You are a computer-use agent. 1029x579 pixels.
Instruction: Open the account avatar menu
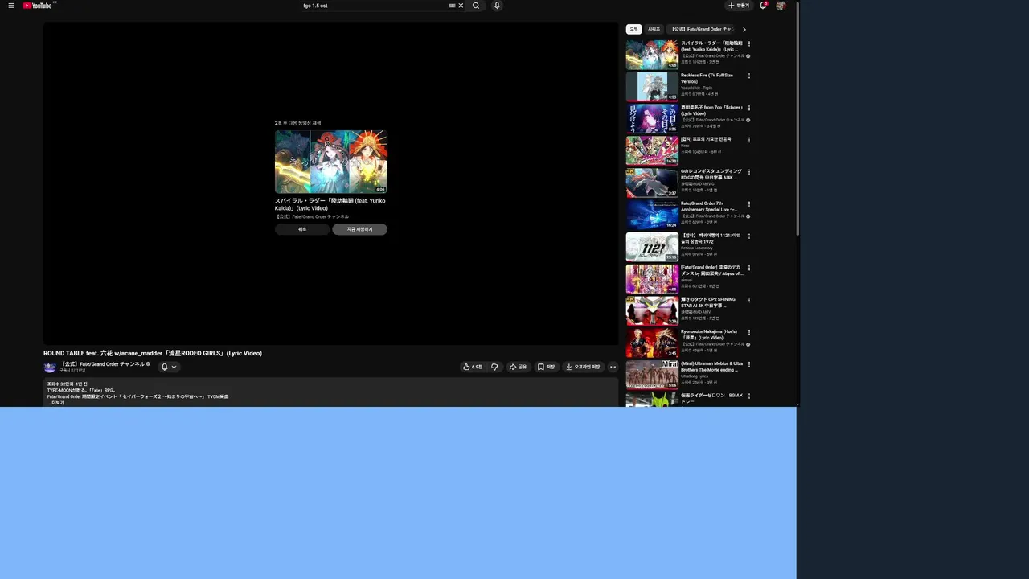click(781, 6)
